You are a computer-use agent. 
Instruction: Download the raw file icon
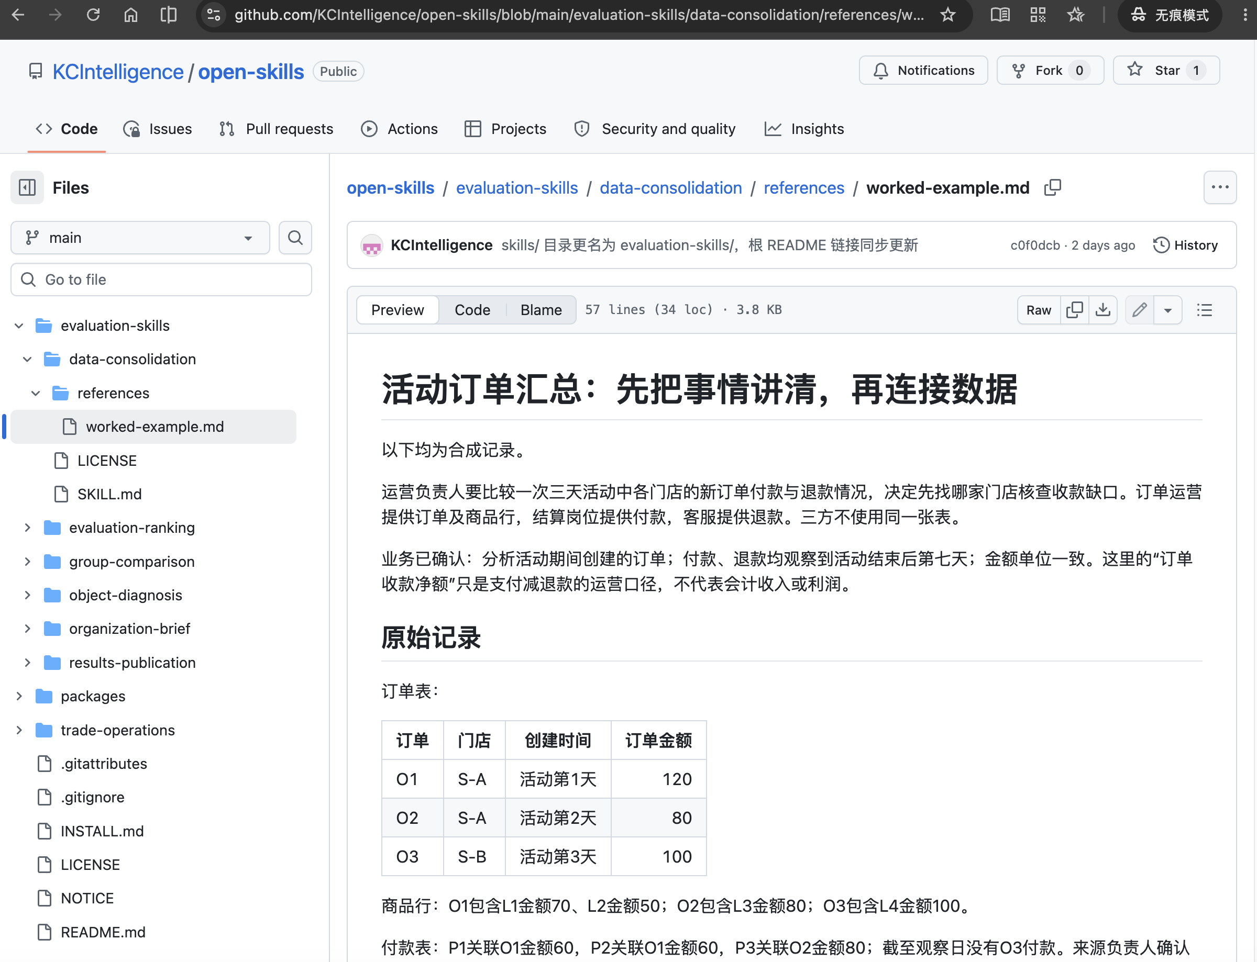tap(1103, 310)
